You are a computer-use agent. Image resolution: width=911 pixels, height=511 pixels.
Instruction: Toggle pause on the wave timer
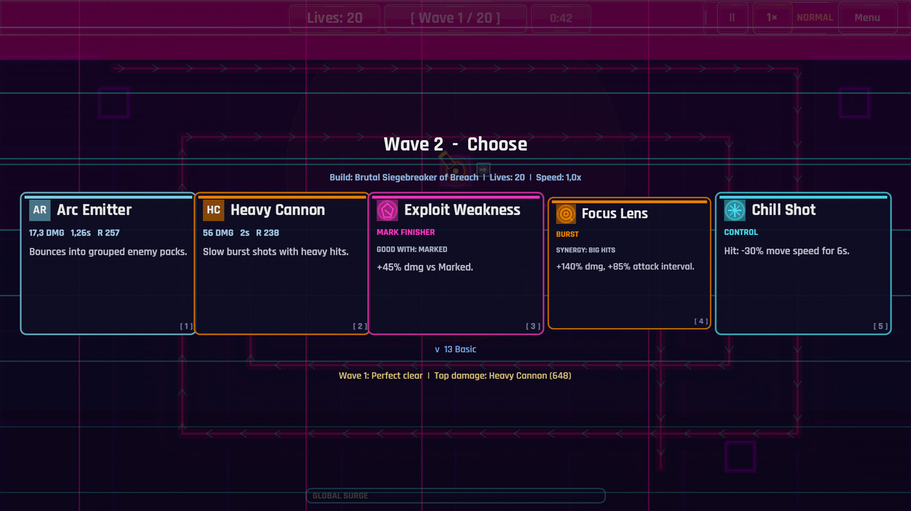pos(732,18)
